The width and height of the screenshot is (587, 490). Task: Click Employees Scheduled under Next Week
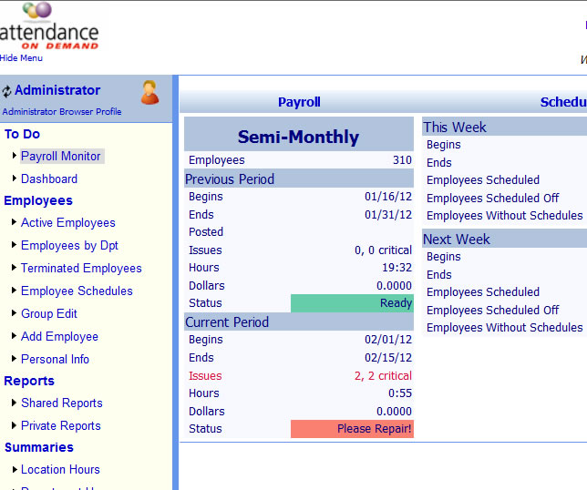(483, 291)
